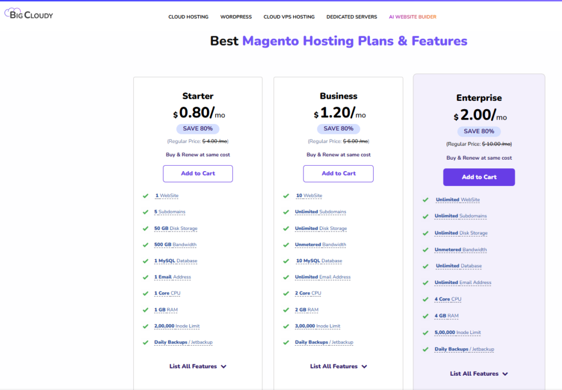Click 'Unlimited WebSite' in Enterprise plan
The height and width of the screenshot is (390, 562).
click(458, 200)
